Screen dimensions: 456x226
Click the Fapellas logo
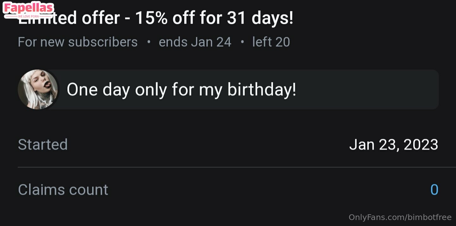(28, 8)
